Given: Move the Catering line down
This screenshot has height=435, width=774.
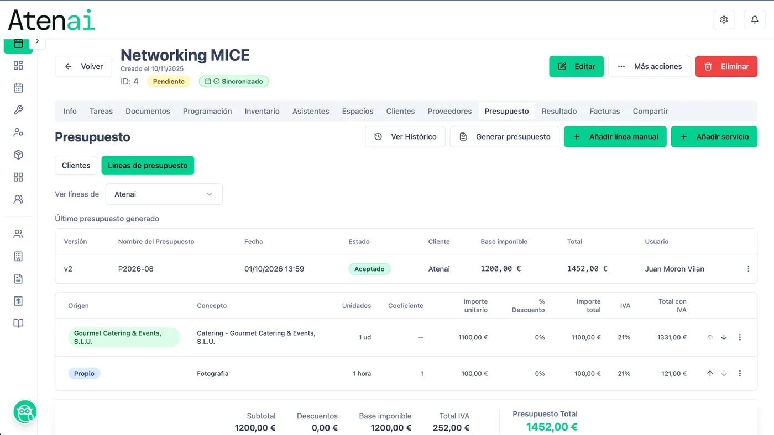Looking at the screenshot, I should 724,337.
